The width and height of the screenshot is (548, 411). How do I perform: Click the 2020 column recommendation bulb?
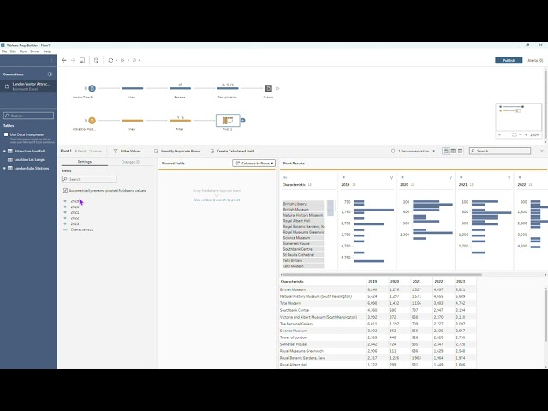coord(450,177)
